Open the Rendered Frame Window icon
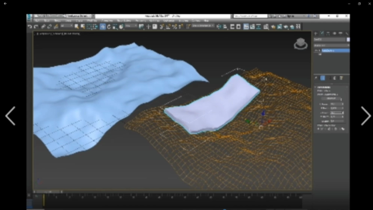The image size is (373, 210). 280,26
